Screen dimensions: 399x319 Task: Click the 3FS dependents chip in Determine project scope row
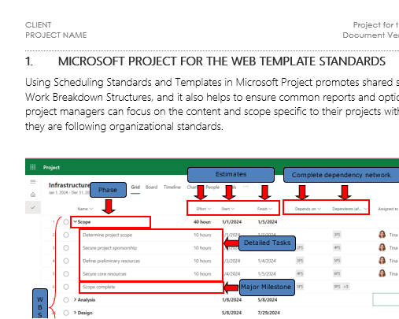coord(337,235)
